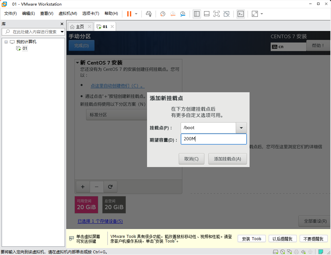This screenshot has width=331, height=255.
Task: Take a snapshot of this virtual machine
Action: pyautogui.click(x=163, y=14)
